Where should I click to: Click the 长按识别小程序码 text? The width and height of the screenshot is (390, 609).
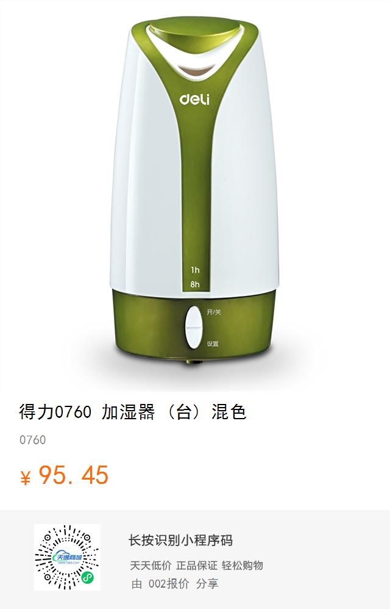180,540
